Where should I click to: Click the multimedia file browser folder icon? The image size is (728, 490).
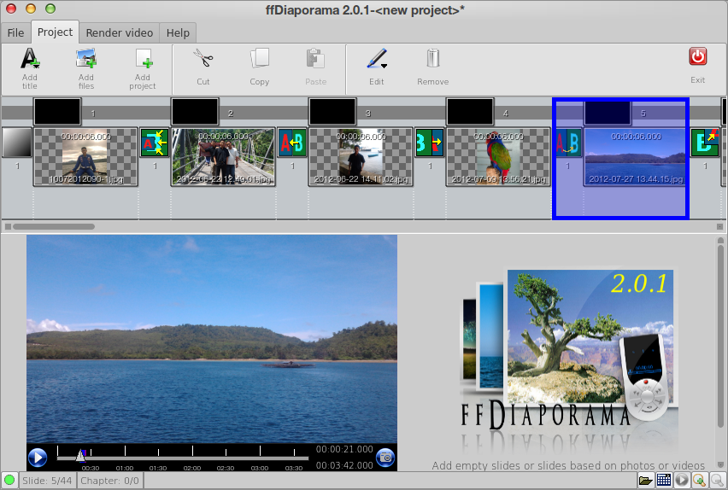coord(645,481)
